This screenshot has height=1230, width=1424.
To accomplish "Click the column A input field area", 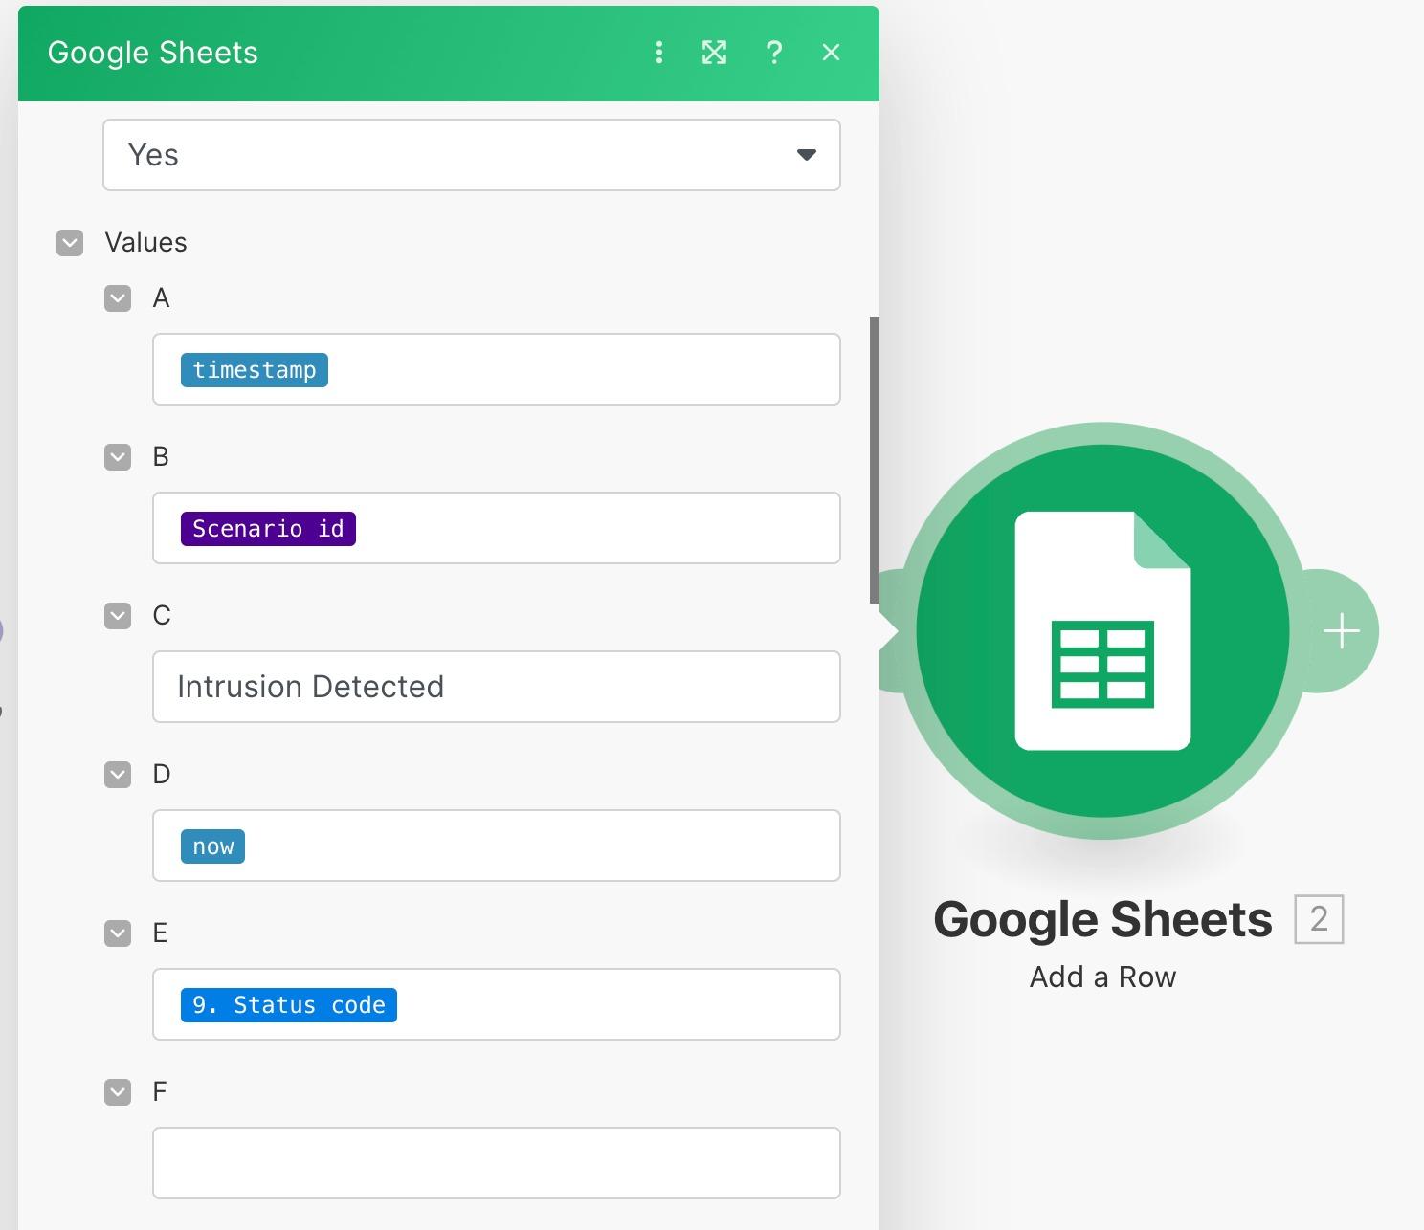I will click(x=497, y=369).
